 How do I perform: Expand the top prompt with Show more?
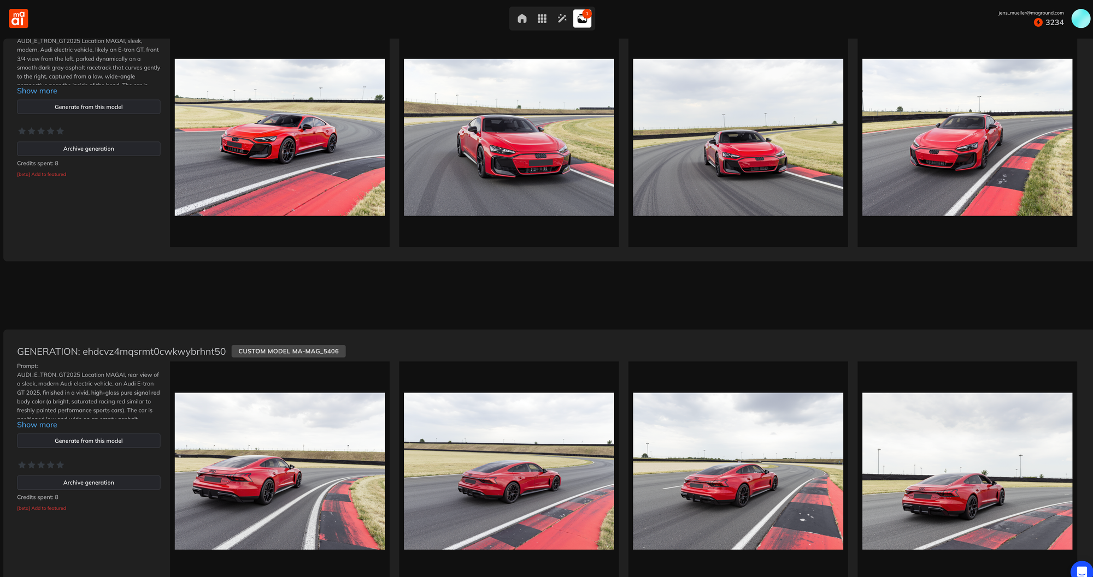(x=37, y=91)
